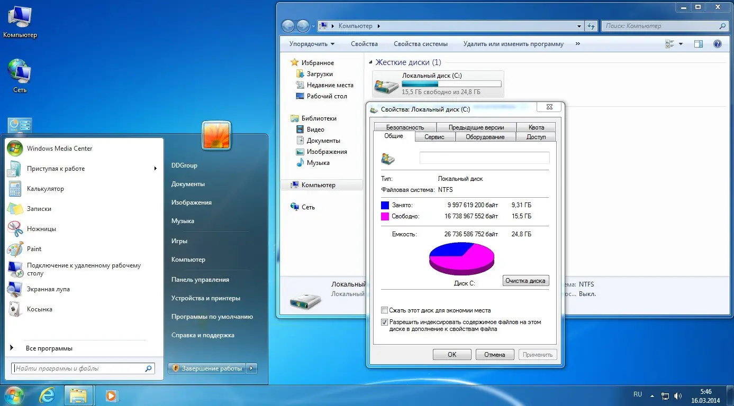The height and width of the screenshot is (406, 734).
Task: Go back using Explorer's back arrow button
Action: coord(288,26)
